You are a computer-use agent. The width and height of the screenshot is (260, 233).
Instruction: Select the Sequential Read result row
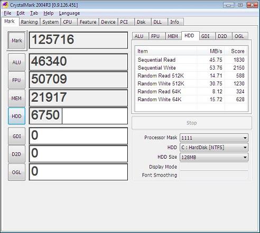(191, 60)
